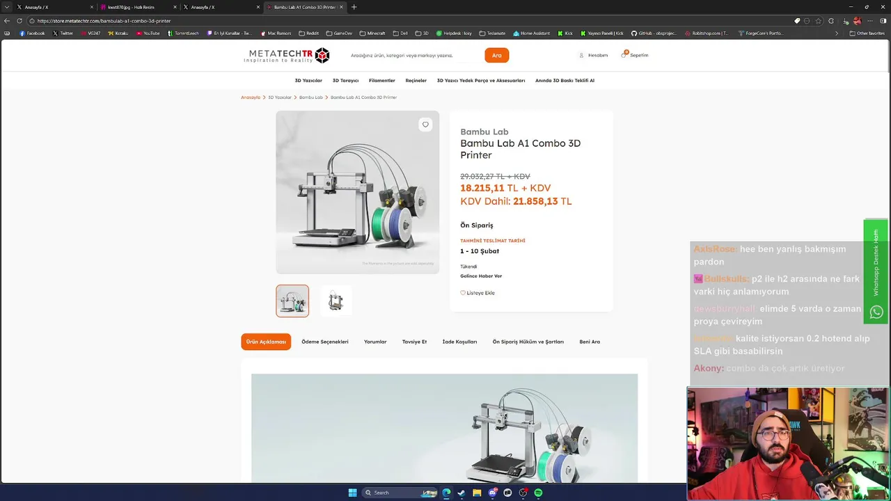The height and width of the screenshot is (501, 891).
Task: Expand Filamentler navigation menu
Action: pyautogui.click(x=382, y=80)
